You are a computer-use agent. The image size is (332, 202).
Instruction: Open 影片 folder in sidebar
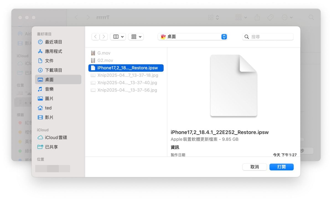pyautogui.click(x=49, y=117)
